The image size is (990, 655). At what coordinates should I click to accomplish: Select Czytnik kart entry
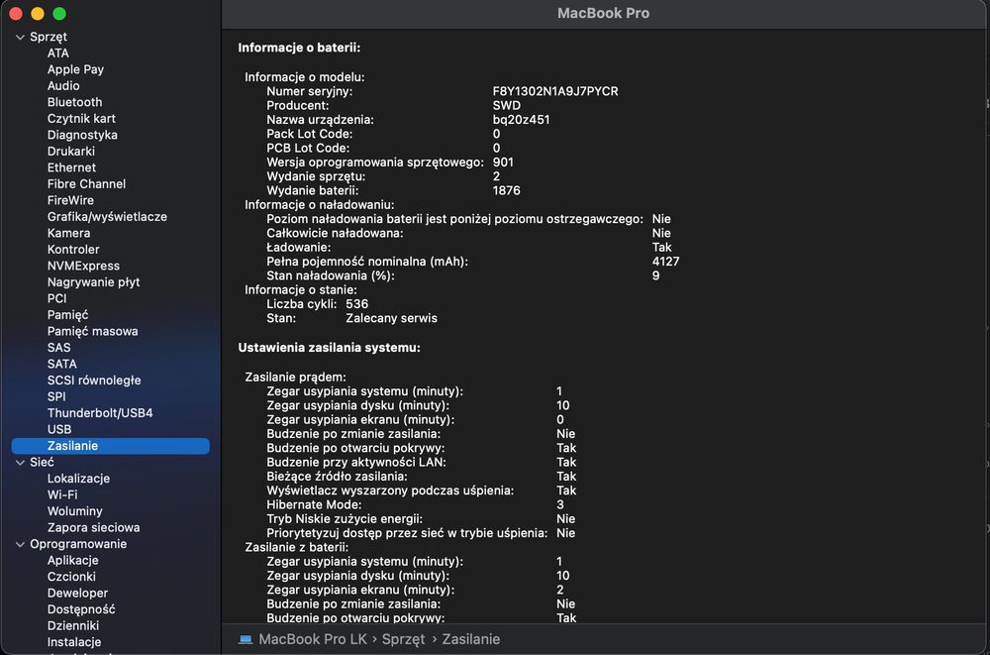pos(81,119)
